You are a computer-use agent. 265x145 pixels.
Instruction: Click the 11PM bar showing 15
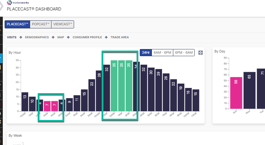196,100
